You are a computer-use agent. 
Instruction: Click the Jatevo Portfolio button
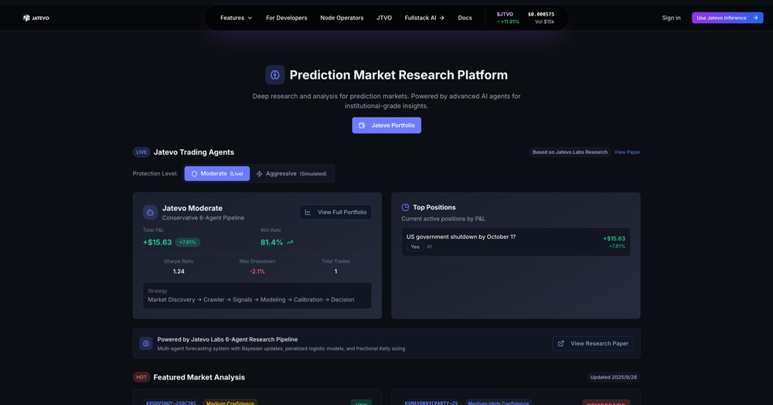point(386,125)
